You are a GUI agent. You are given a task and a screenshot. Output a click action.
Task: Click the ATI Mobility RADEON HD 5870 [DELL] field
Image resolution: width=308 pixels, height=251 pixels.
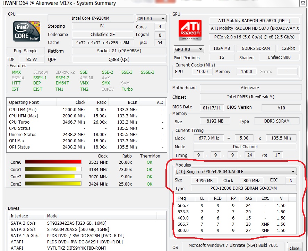point(254,20)
